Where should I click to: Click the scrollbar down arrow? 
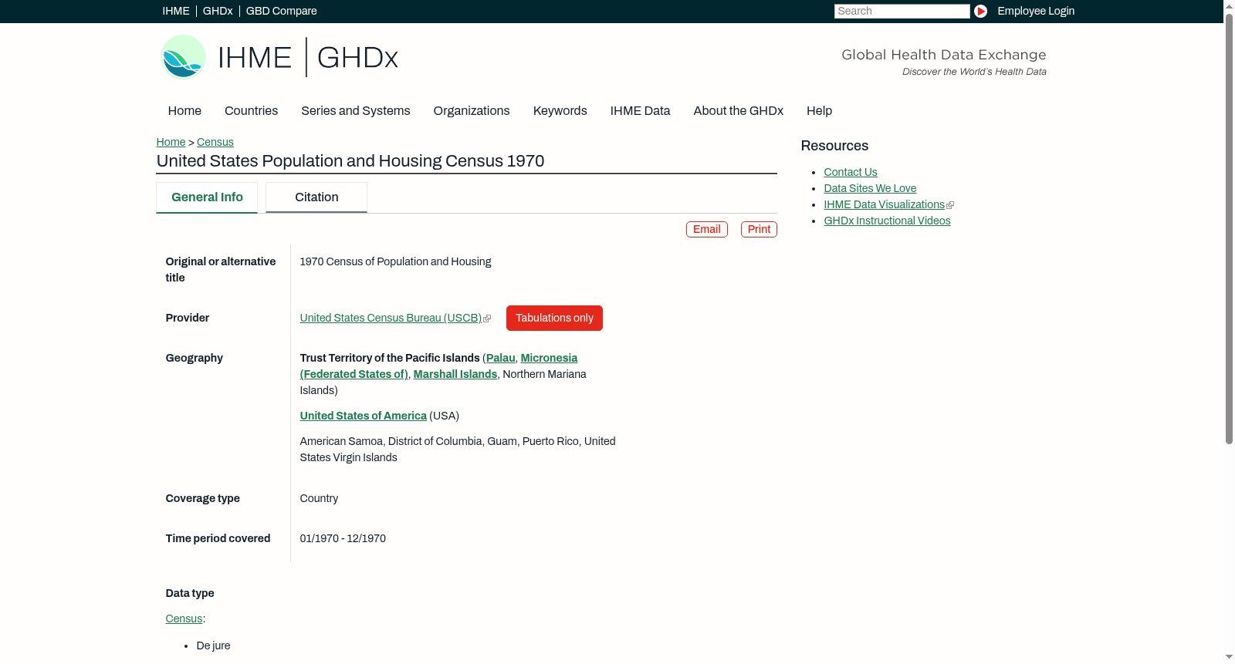tap(1229, 657)
